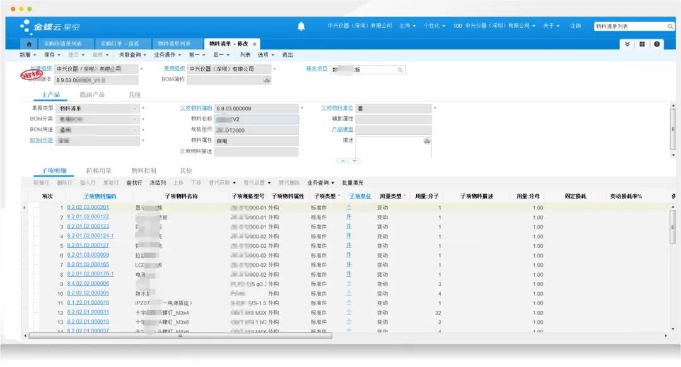This screenshot has height=367, width=681.
Task: Open the notification bell
Action: 301,26
